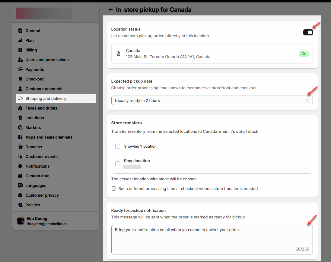Enable different processing time for store transfer

114,188
